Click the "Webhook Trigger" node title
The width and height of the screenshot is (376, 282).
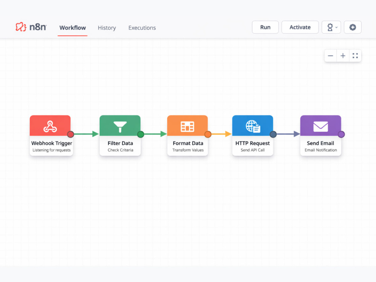click(x=52, y=143)
